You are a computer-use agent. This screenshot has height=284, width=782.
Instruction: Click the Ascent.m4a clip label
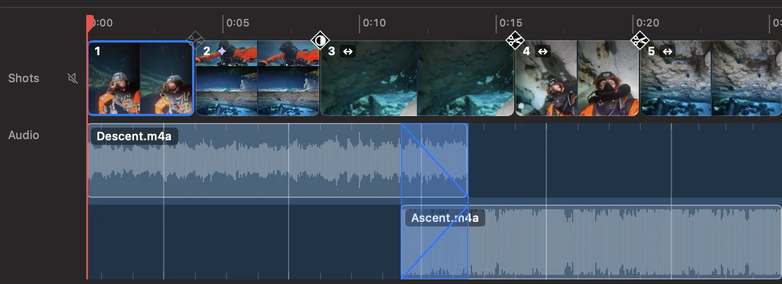(x=445, y=218)
